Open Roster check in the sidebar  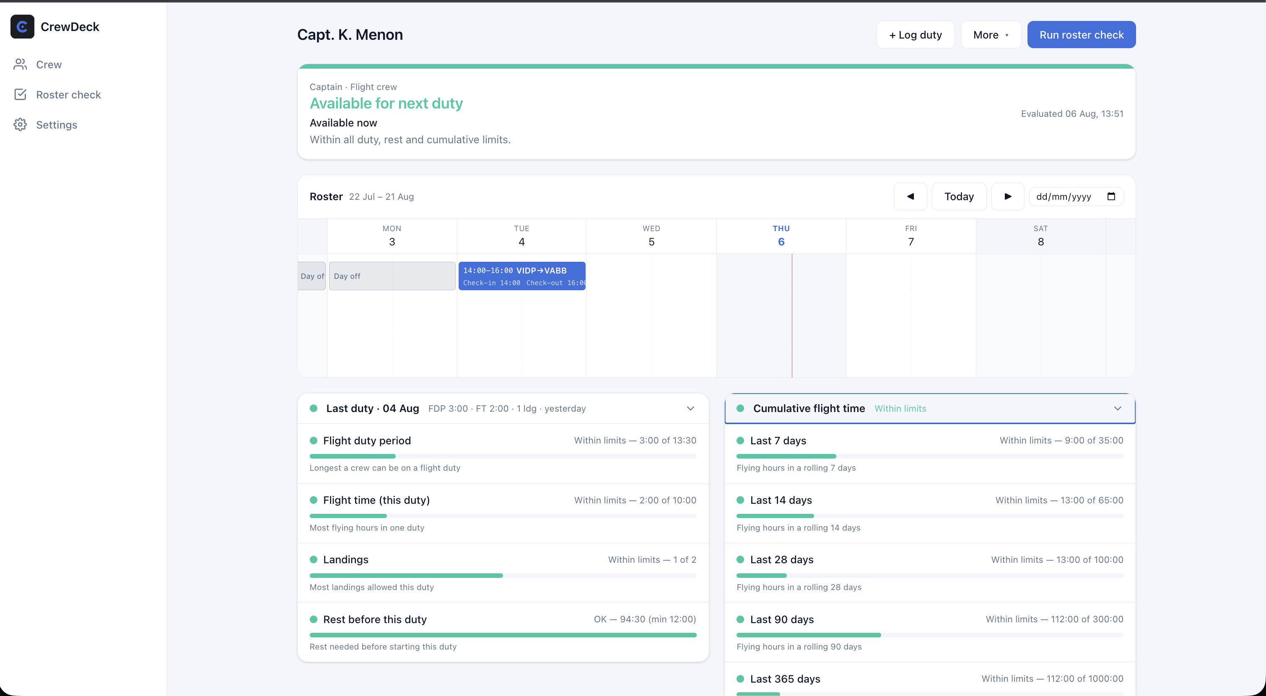click(x=57, y=94)
